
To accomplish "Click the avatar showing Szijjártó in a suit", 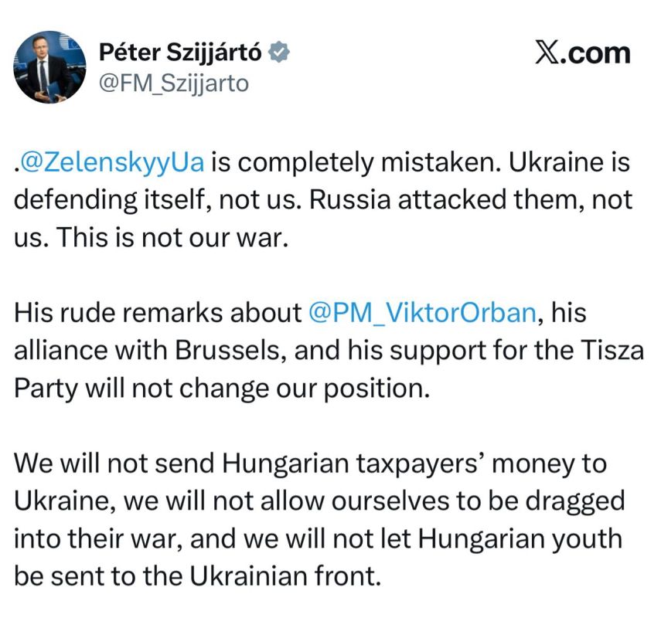I will click(49, 66).
